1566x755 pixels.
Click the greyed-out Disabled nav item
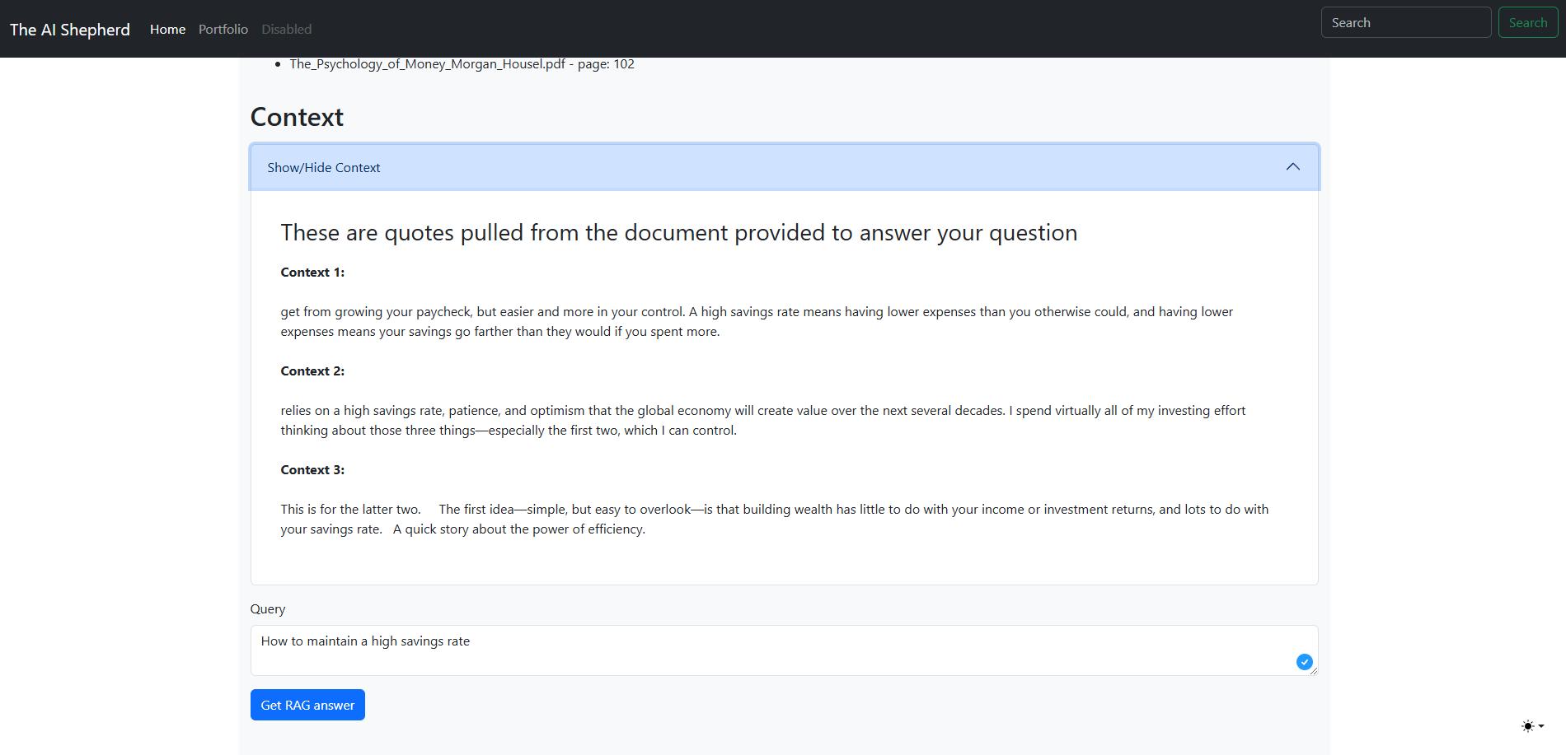[x=286, y=29]
